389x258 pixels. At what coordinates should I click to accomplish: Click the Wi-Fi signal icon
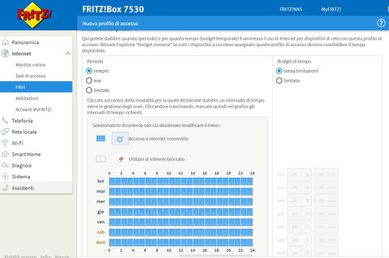(5, 143)
